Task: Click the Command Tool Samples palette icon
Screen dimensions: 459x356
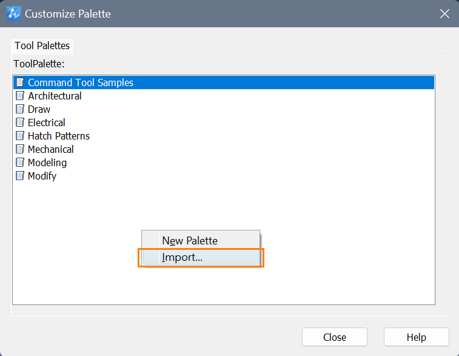Action: (x=20, y=82)
